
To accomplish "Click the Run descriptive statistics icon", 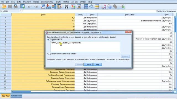I will pos(60,7).
